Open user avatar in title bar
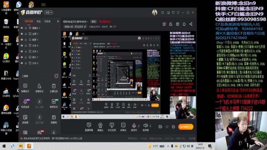 pyautogui.click(x=155, y=12)
